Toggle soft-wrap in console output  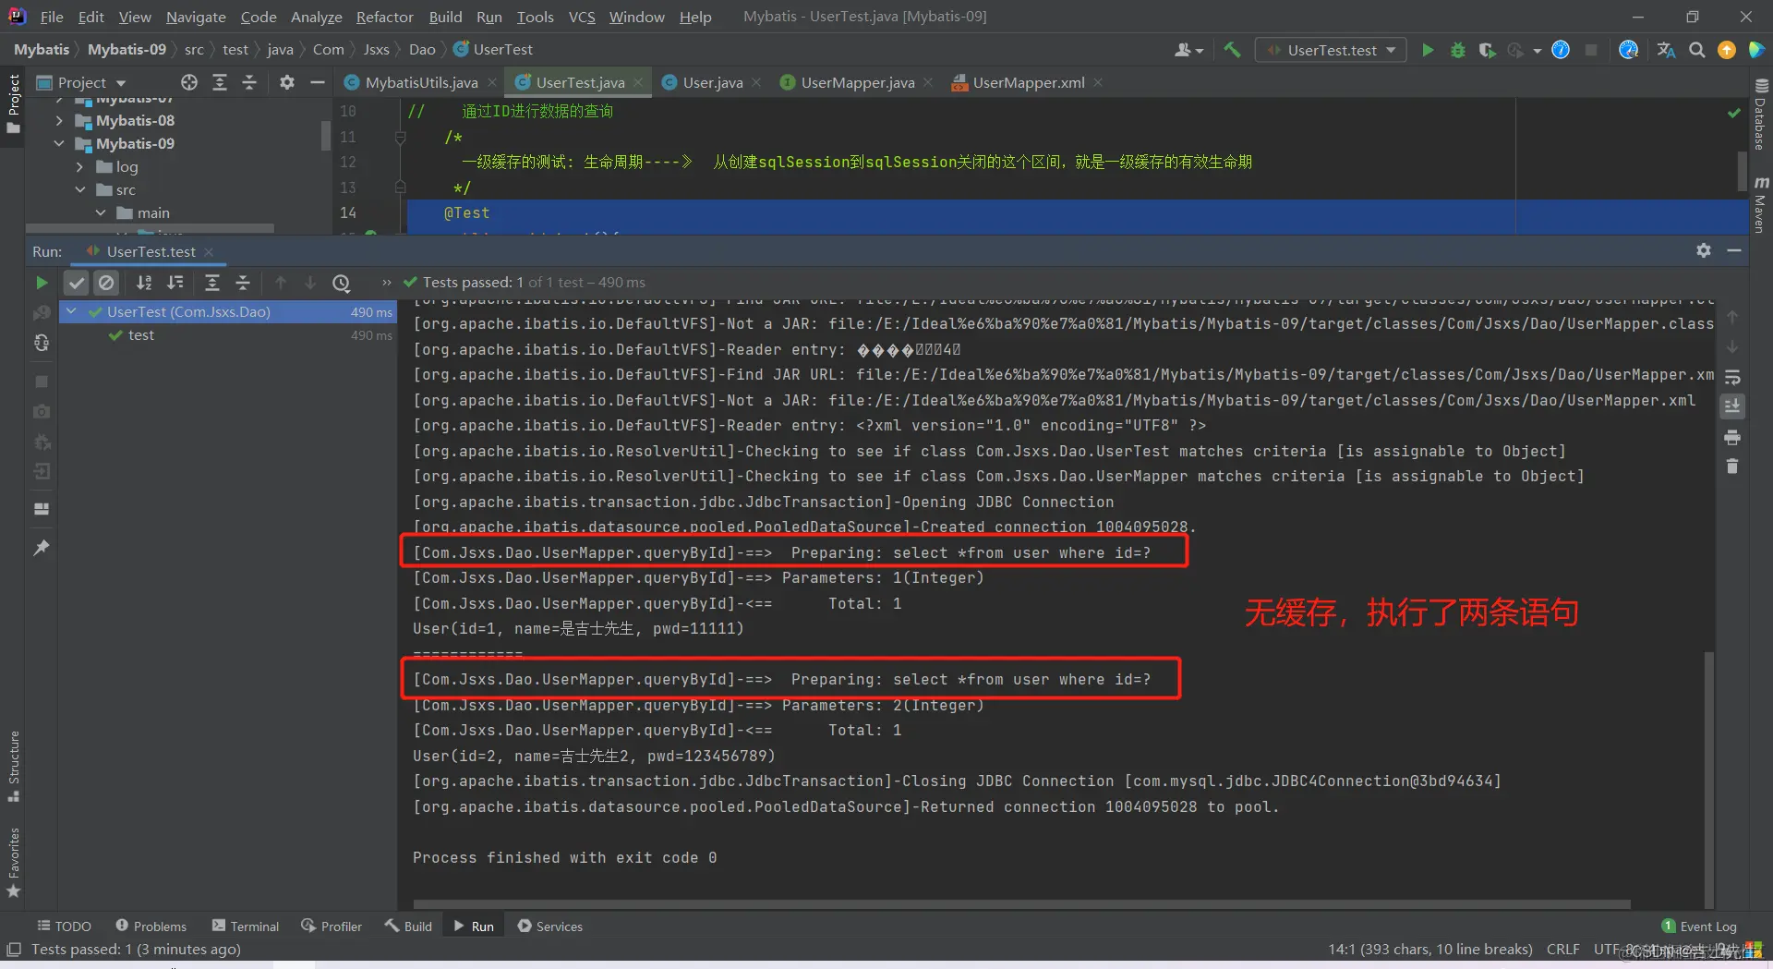point(1732,377)
